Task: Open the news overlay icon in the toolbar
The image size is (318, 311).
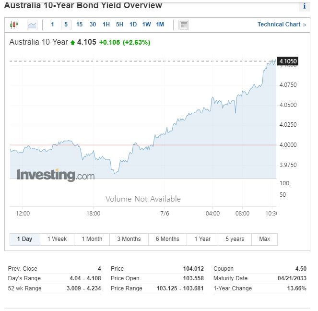Action: pyautogui.click(x=184, y=25)
